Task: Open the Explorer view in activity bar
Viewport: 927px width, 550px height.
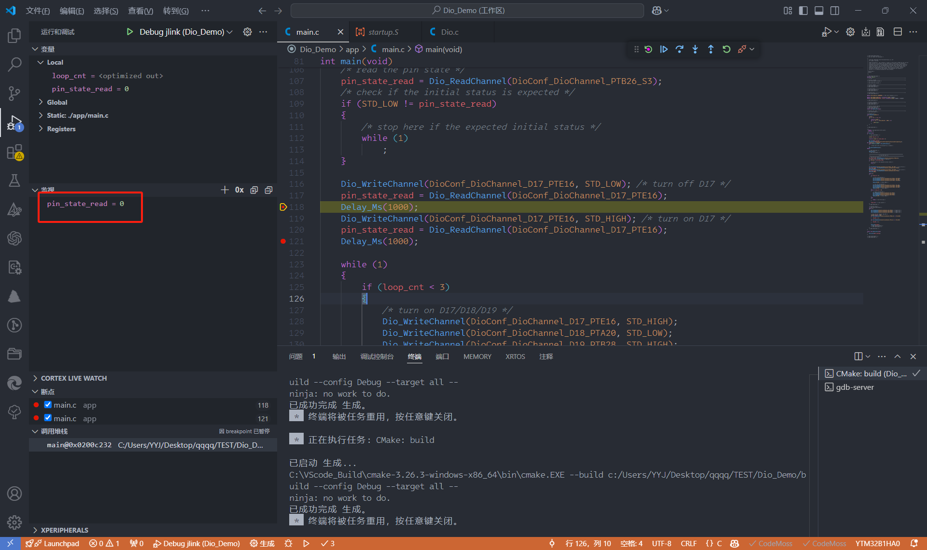Action: click(x=14, y=35)
